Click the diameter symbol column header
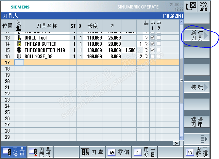 pos(112,26)
